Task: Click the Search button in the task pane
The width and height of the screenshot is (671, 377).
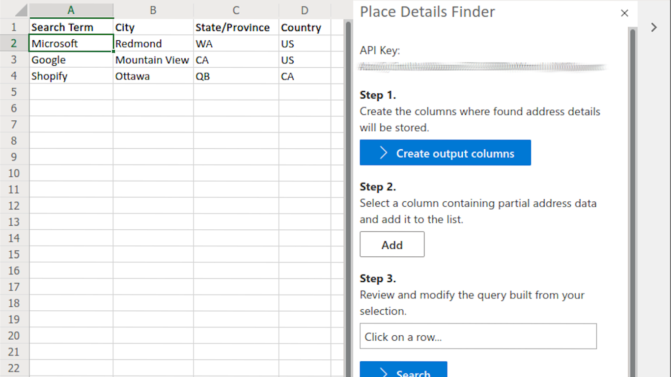Action: tap(403, 371)
